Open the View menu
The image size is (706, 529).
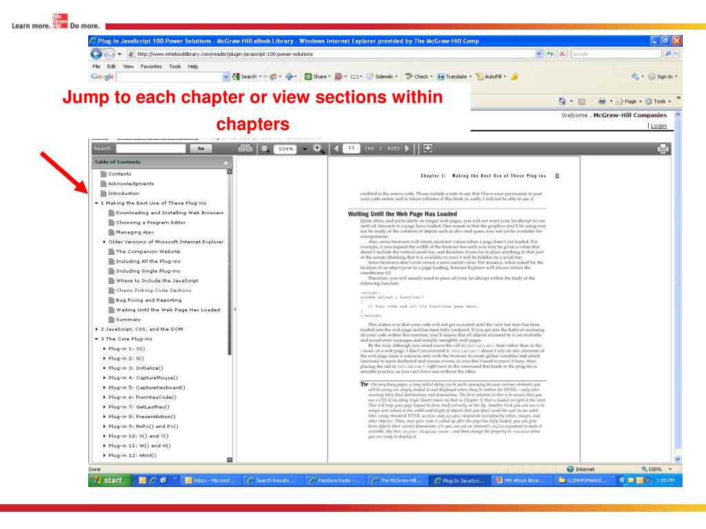[128, 67]
